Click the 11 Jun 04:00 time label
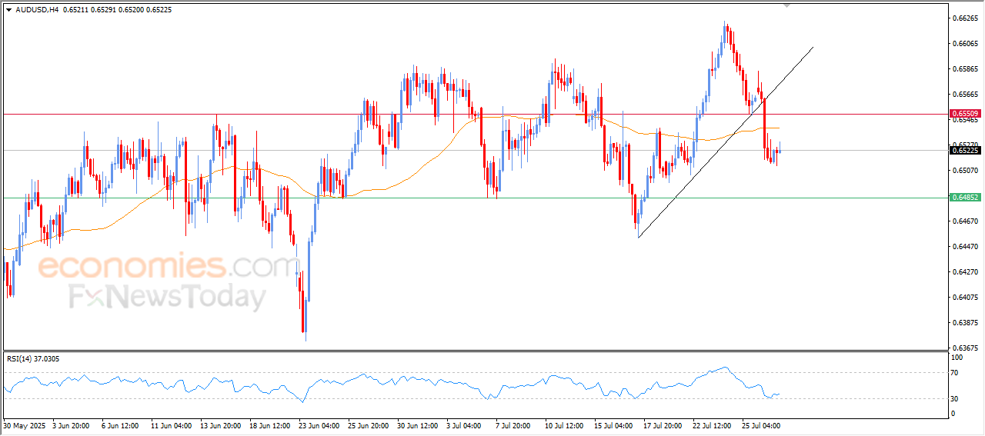This screenshot has width=985, height=436. tap(172, 424)
